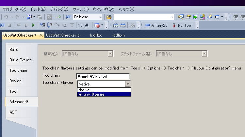Open the Redo history dropdown arrow
The height and width of the screenshot is (137, 245).
[x=23, y=17]
